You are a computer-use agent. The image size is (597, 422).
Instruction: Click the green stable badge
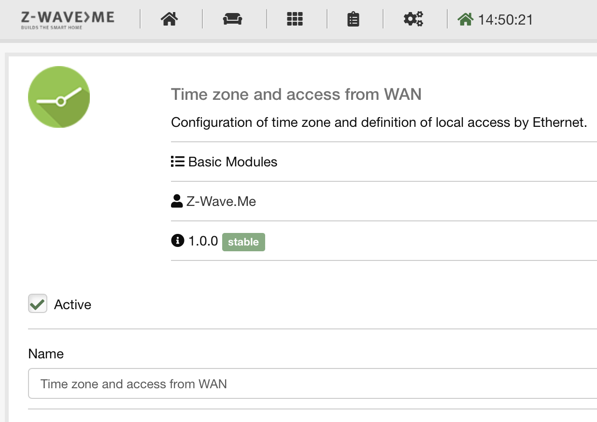pos(243,242)
